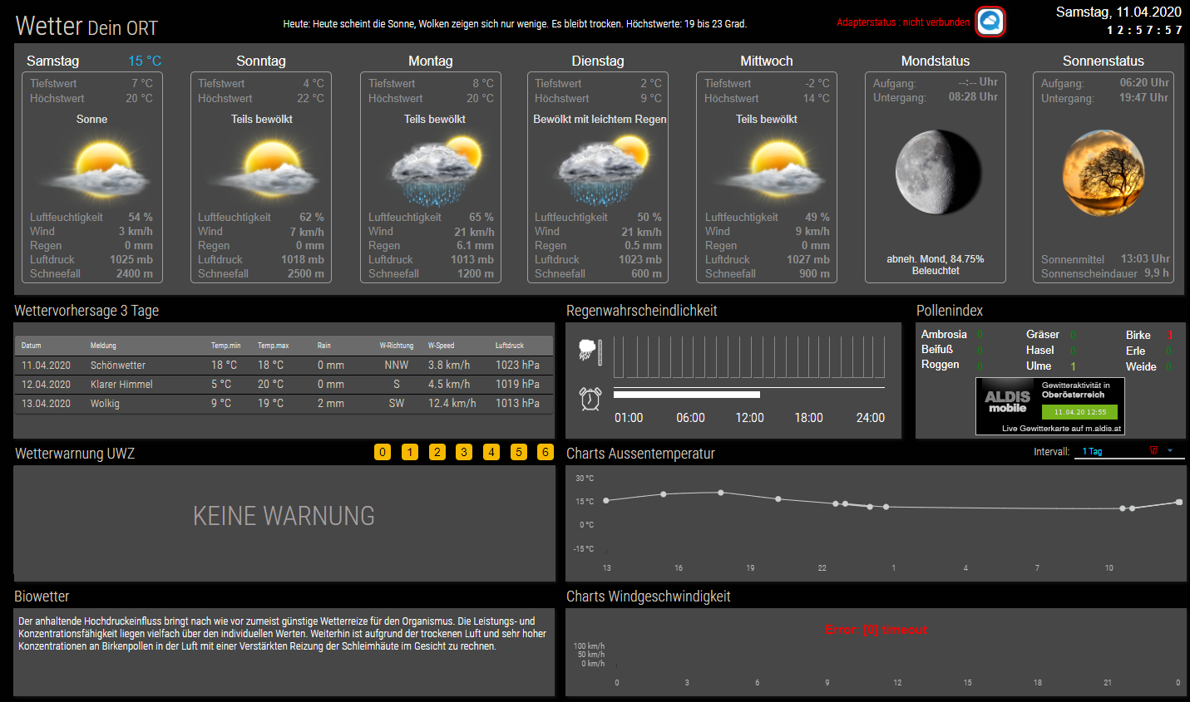Click the Weide pollen label
This screenshot has width=1190, height=702.
pyautogui.click(x=1141, y=366)
